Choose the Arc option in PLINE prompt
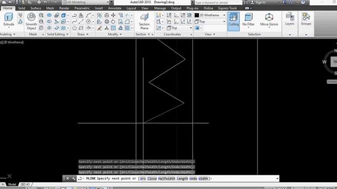Screen dimensions: 337x189 tap(143, 178)
